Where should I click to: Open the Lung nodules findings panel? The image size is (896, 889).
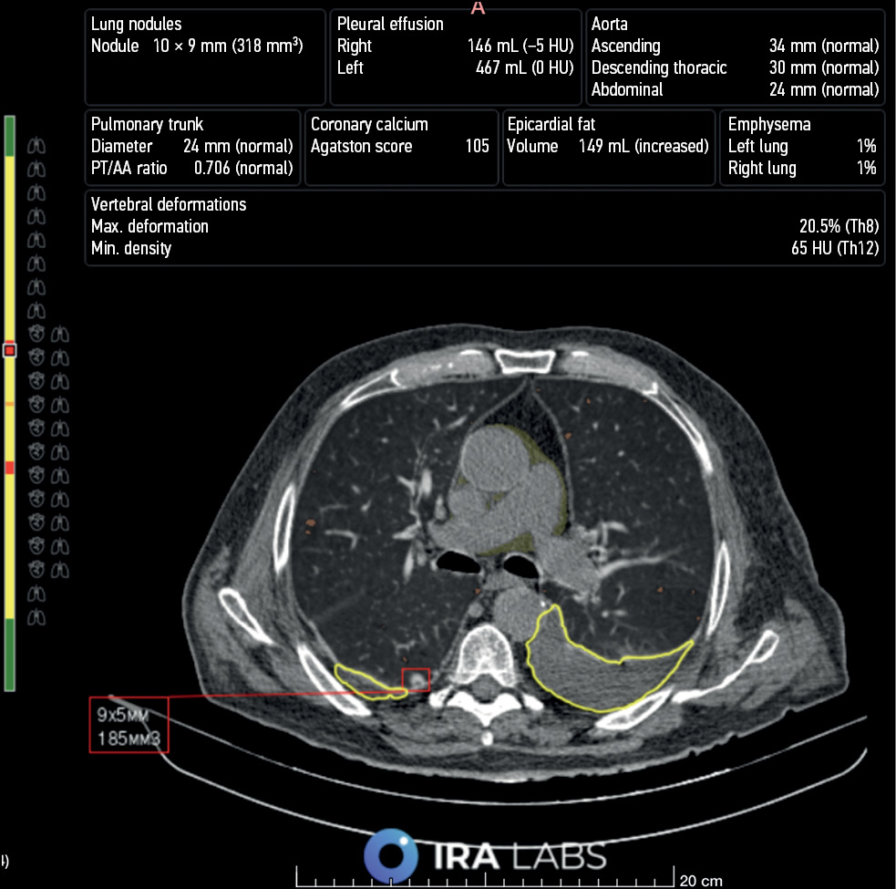click(x=205, y=57)
